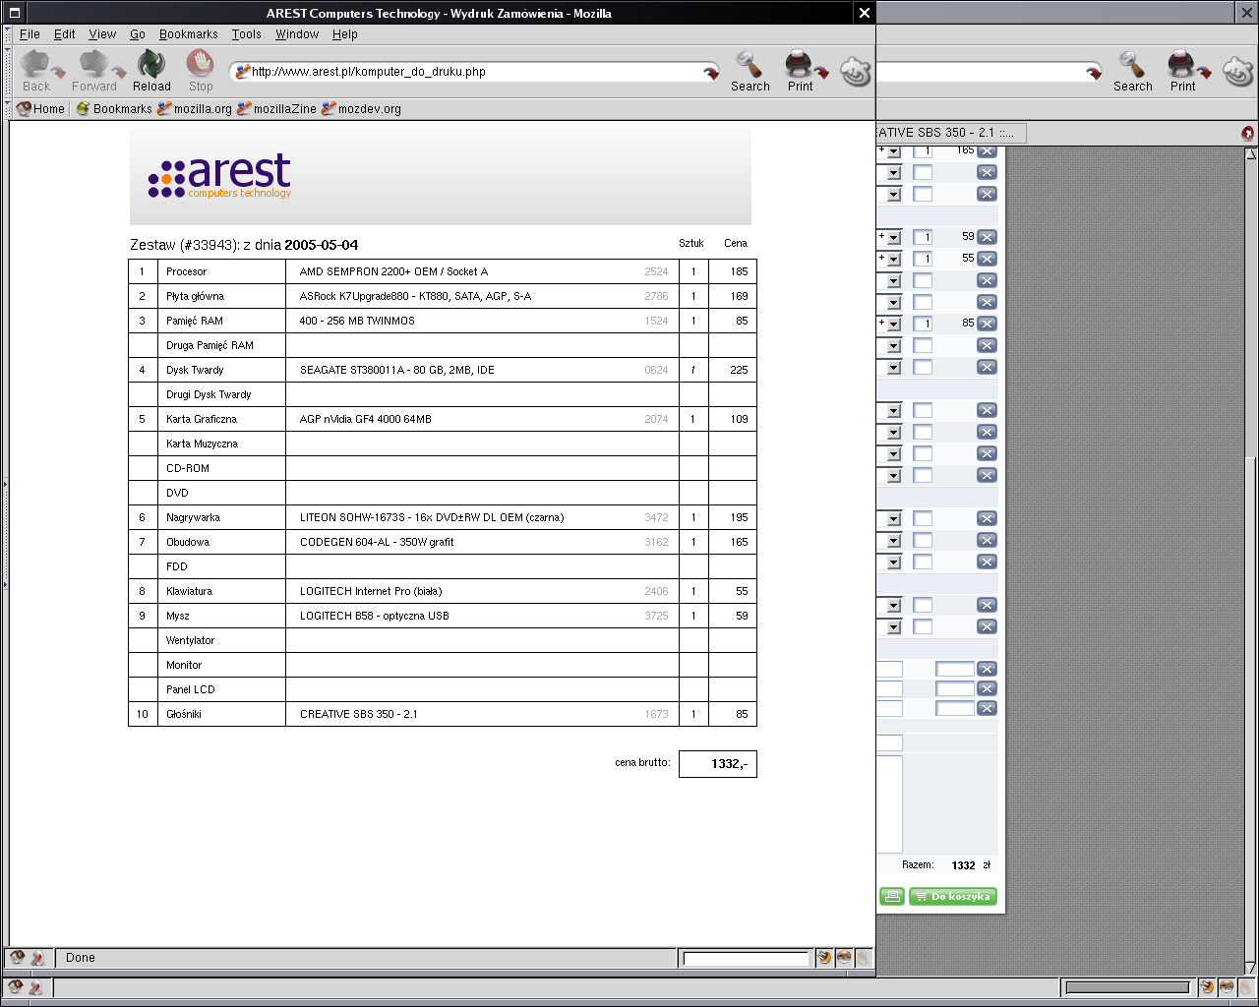The image size is (1259, 1007).
Task: Open the dropdown arrow in the row priced 85
Action: pyautogui.click(x=893, y=325)
